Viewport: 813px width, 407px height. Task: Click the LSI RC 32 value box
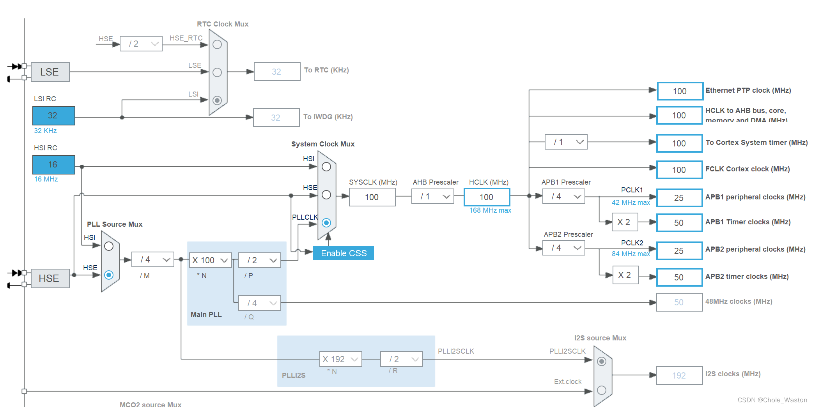coord(54,116)
